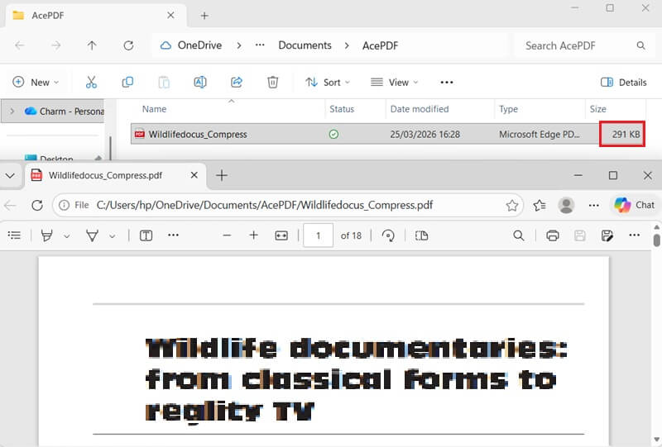Click the 25/03/2026 16:28 date cell
The image size is (662, 447).
click(425, 134)
